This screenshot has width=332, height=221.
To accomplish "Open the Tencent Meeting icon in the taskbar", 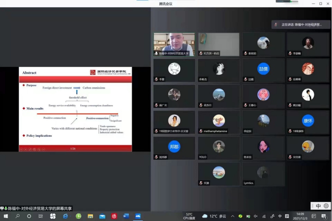I will coord(138,216).
